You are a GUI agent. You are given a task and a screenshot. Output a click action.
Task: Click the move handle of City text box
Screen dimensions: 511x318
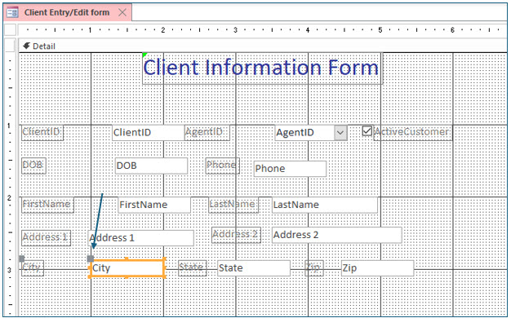point(91,258)
